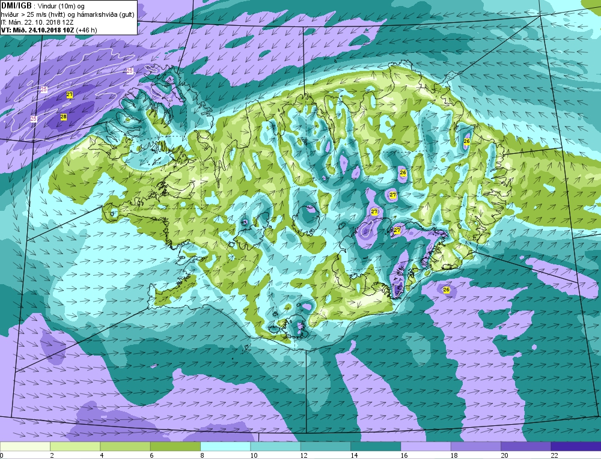Click the legend scale value 0
This screenshot has height=459, width=601.
click(2, 455)
